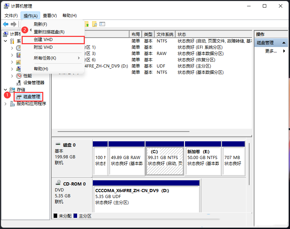Collapse 系统工具 using its chevron

6,40
